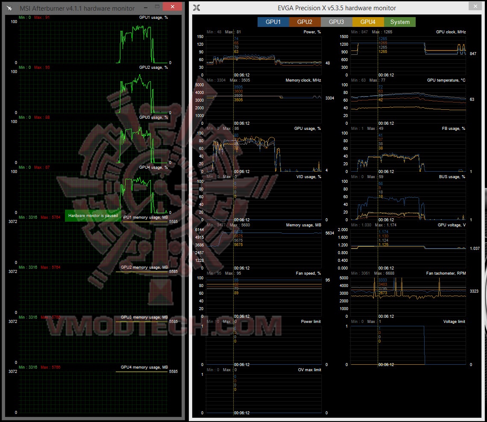Image resolution: width=487 pixels, height=422 pixels.
Task: Maximize the MSI Afterburner hardware monitor window
Action: pos(157,7)
